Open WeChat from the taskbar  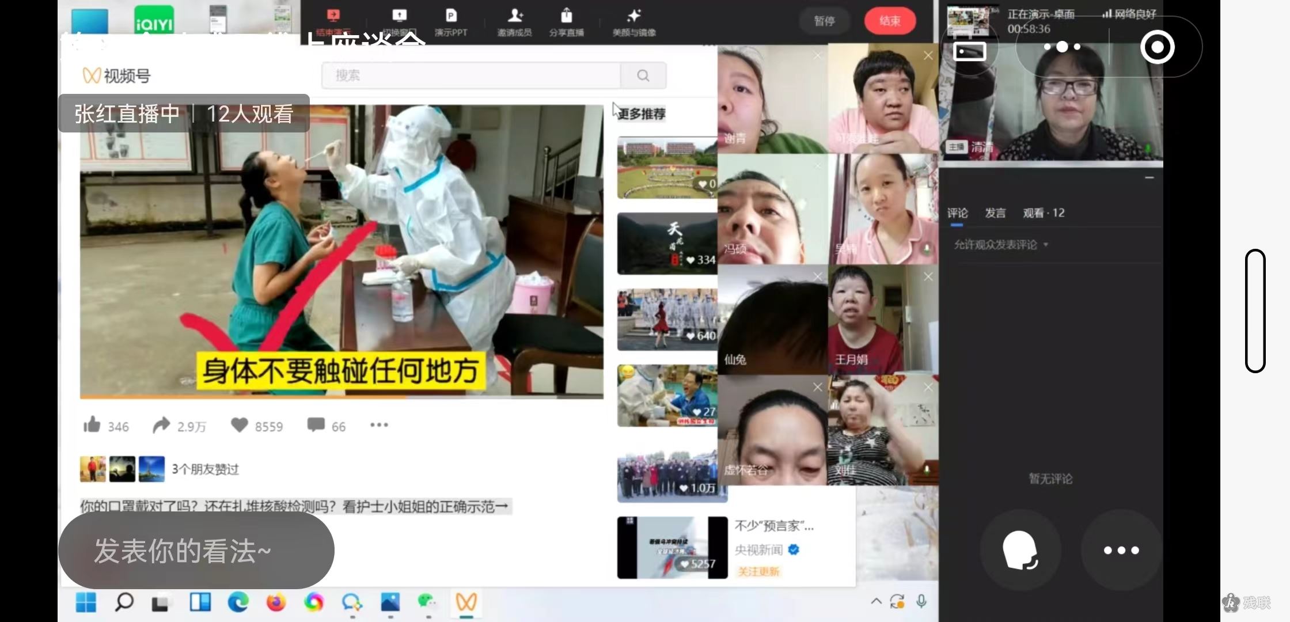pos(427,602)
